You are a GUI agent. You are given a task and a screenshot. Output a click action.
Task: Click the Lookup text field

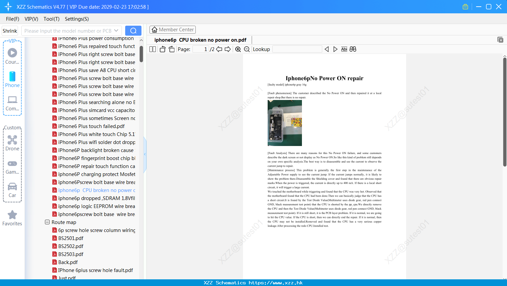tap(297, 49)
